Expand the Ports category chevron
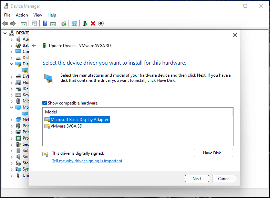This screenshot has width=270, height=198. pyautogui.click(x=12, y=126)
